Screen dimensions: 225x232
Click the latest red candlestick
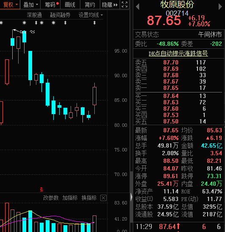point(94,96)
